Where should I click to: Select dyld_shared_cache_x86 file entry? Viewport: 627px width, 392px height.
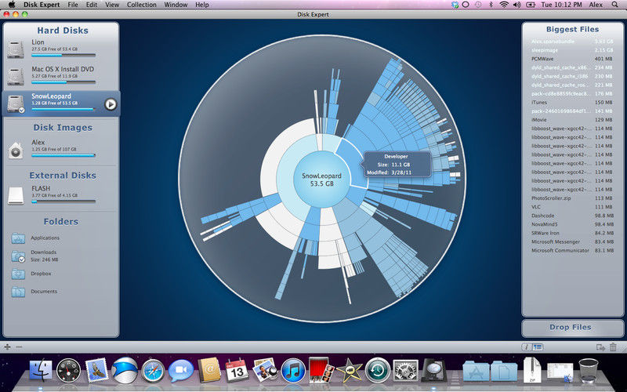[x=572, y=67]
